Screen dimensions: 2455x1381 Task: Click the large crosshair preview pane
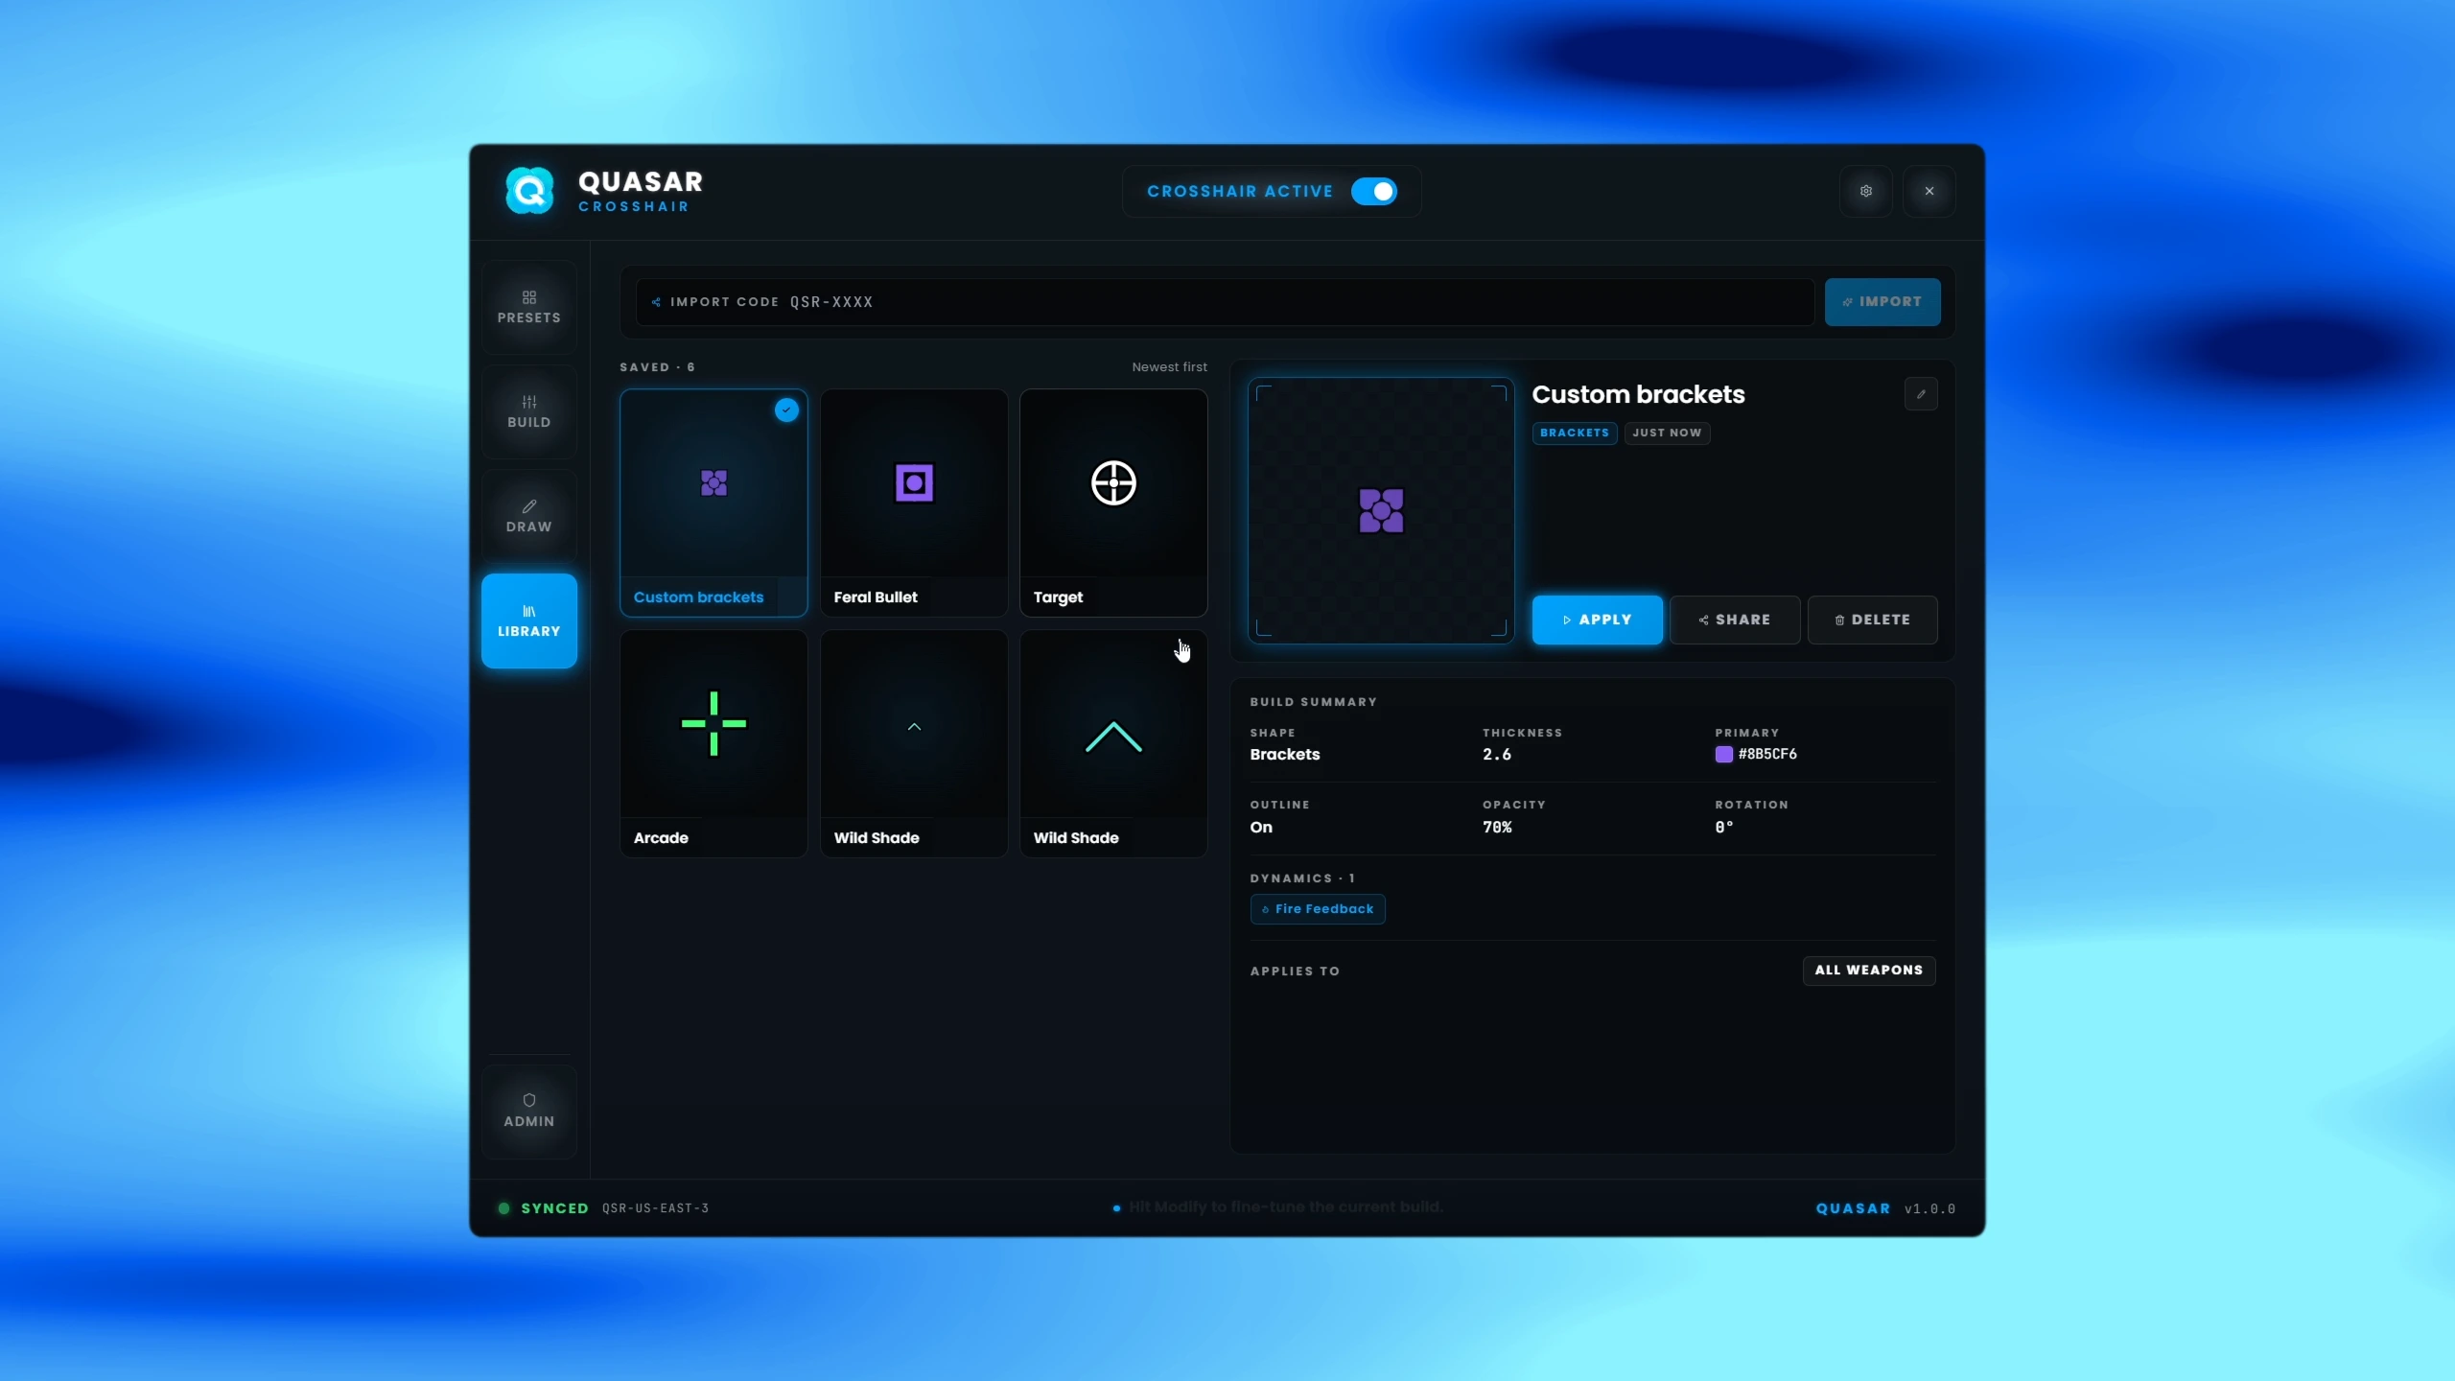point(1381,510)
